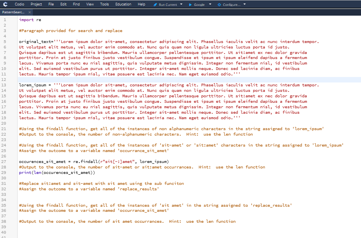Click the empty highlighted line 12
361x238 pixels.
pyautogui.click(x=189, y=79)
